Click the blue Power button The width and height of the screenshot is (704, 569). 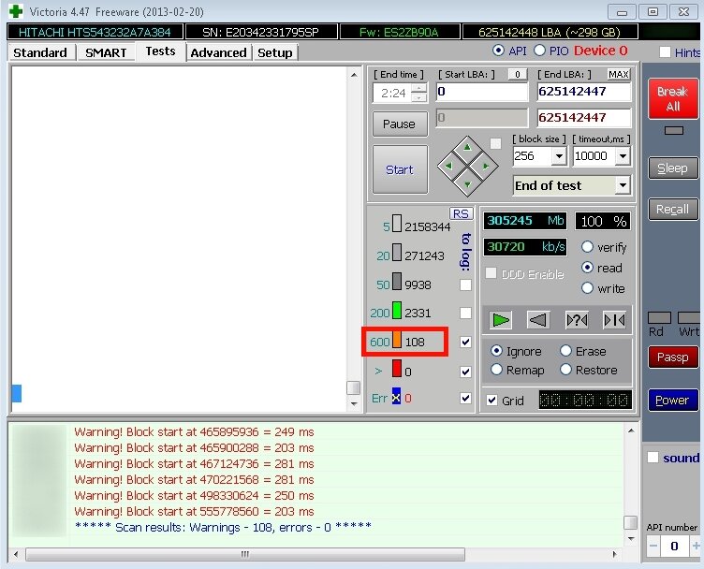[x=672, y=400]
